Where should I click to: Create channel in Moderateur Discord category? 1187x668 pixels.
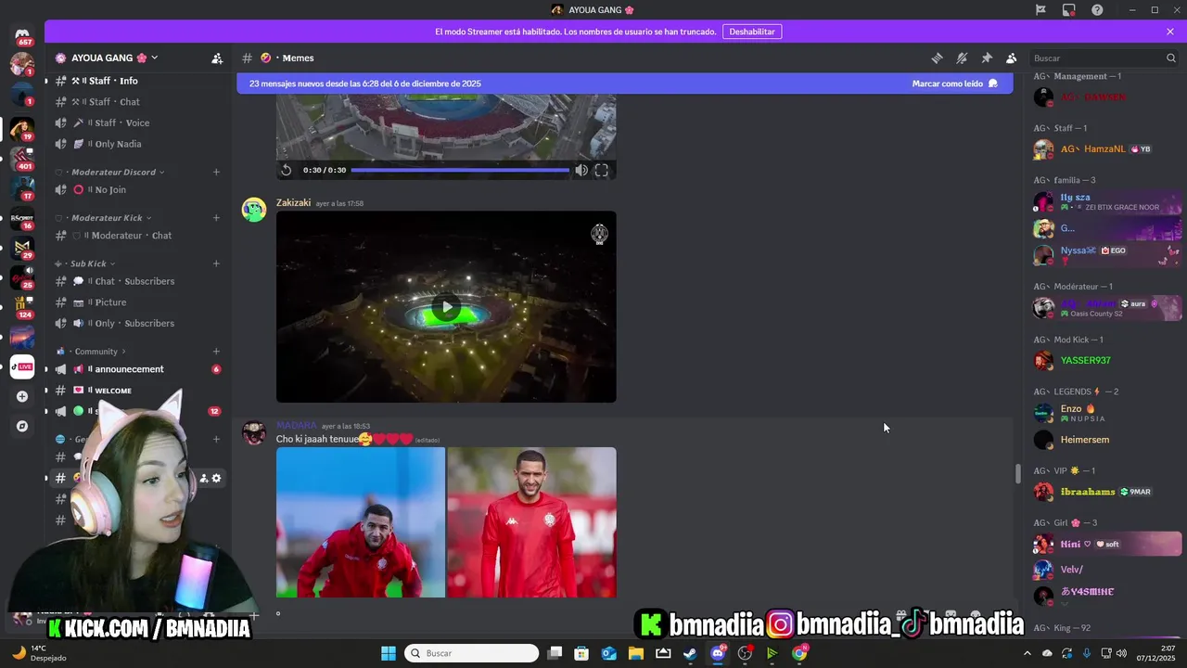coord(216,172)
